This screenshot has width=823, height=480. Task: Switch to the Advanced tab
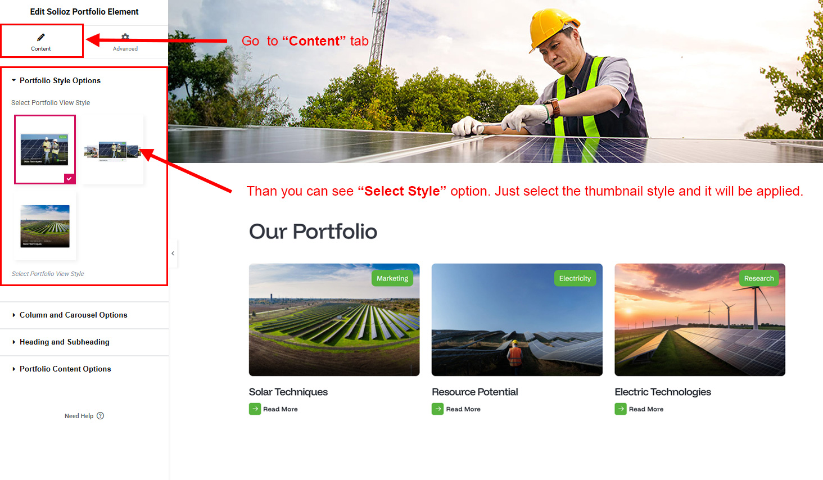(x=125, y=42)
